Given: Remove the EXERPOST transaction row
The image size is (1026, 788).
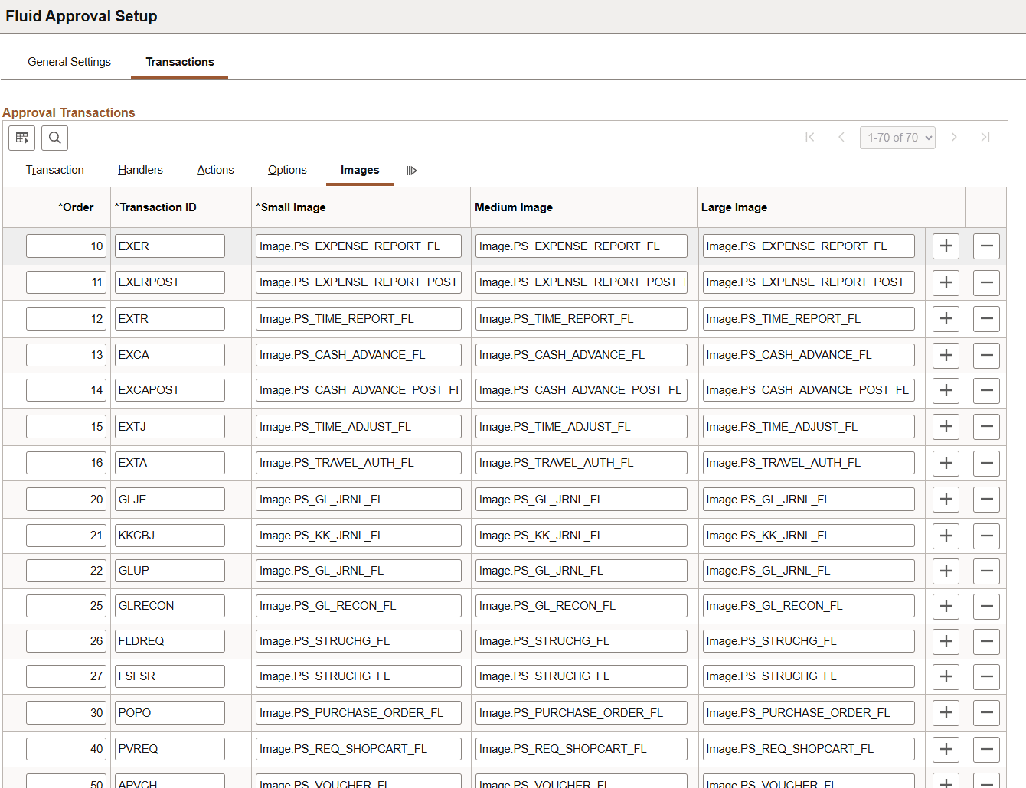Looking at the screenshot, I should tap(986, 282).
